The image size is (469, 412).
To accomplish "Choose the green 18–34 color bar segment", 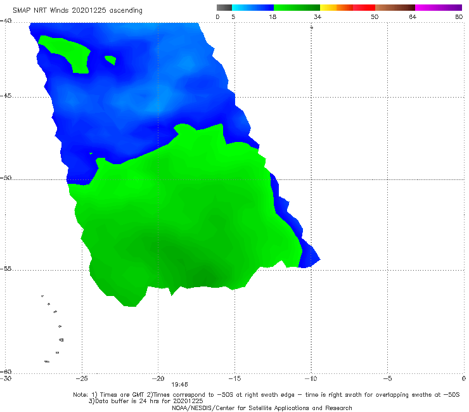I will pos(297,8).
